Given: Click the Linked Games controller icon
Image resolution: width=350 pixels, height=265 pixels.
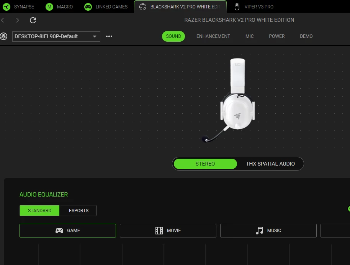Looking at the screenshot, I should click(88, 7).
